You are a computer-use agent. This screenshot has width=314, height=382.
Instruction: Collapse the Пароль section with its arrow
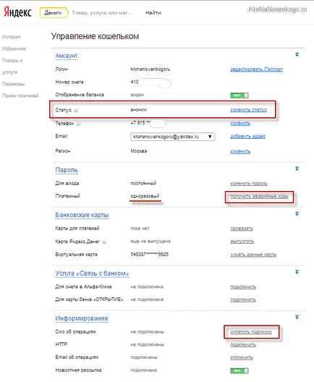click(x=297, y=169)
